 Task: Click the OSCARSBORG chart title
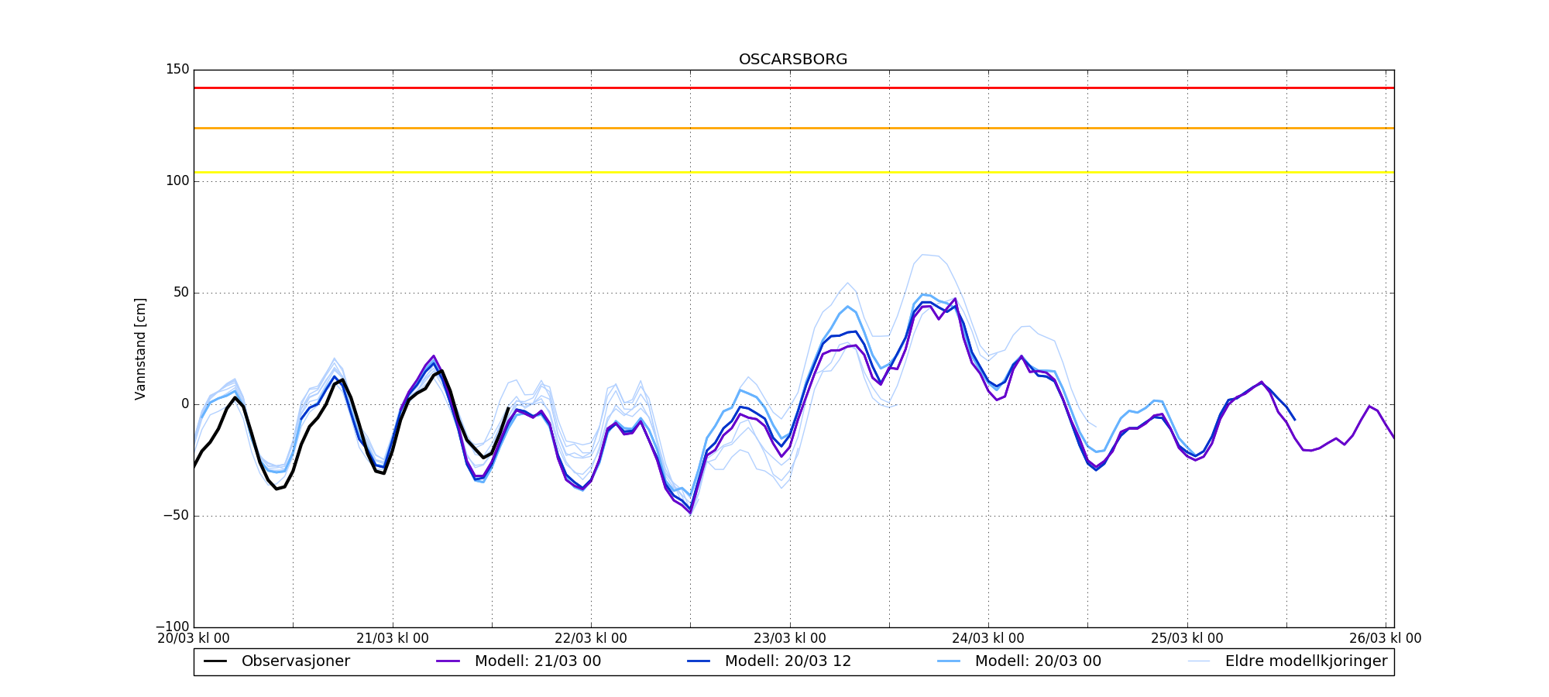pyautogui.click(x=793, y=60)
